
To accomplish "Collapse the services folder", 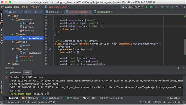I will 13,49.
